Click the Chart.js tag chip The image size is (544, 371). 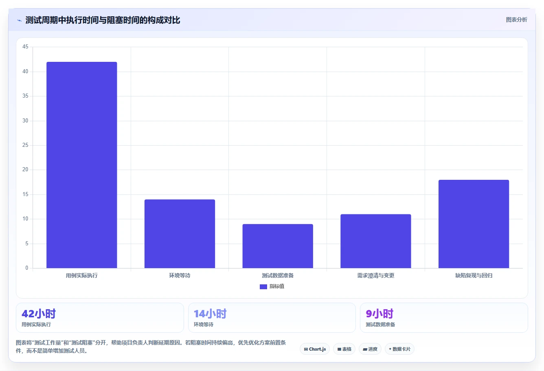tap(315, 349)
